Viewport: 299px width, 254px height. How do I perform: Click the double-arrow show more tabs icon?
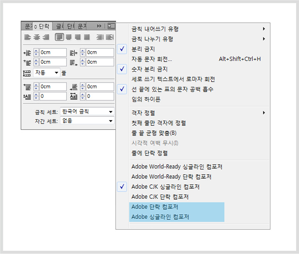(x=99, y=26)
